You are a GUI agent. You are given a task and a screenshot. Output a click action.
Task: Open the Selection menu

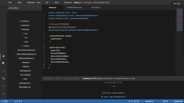31,2
